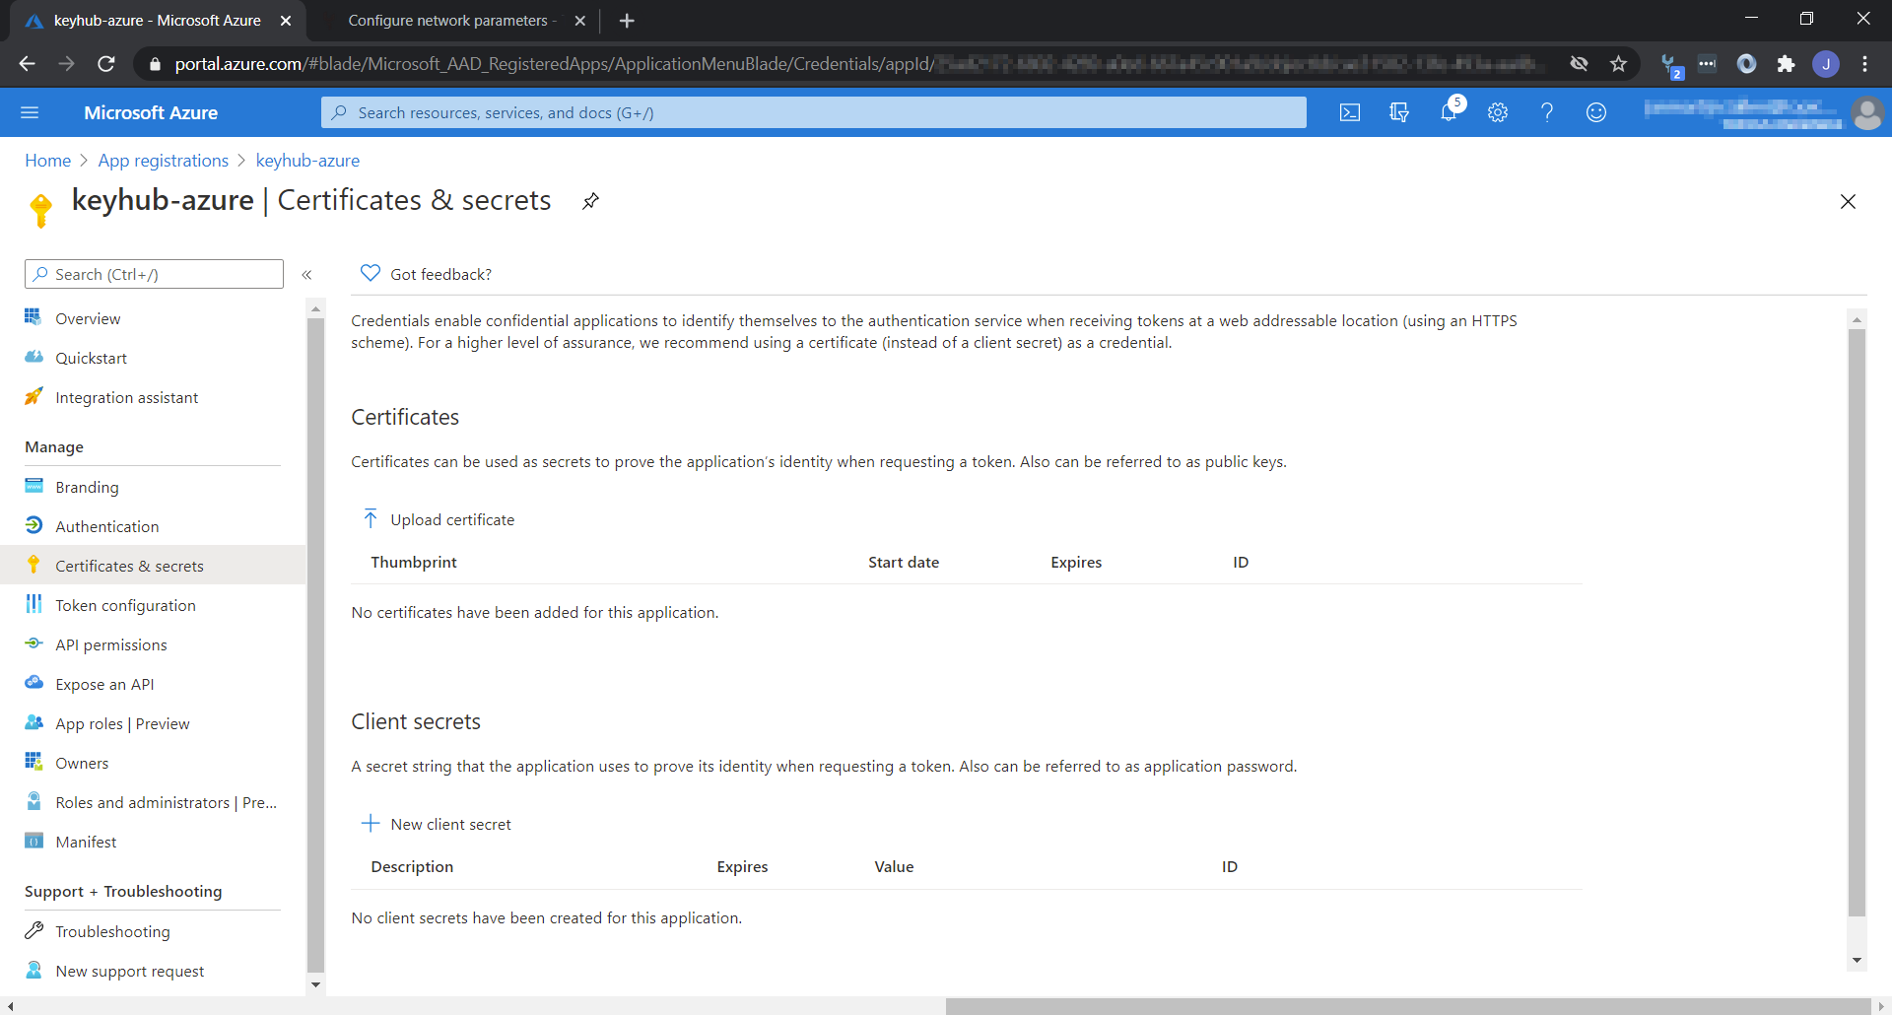Image resolution: width=1892 pixels, height=1015 pixels.
Task: Click Home breadcrumb link
Action: pyautogui.click(x=47, y=161)
